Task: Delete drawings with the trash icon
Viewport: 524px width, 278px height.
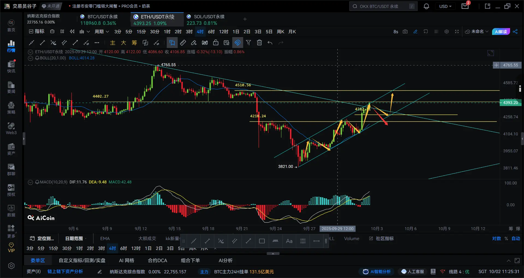Action: pyautogui.click(x=259, y=43)
